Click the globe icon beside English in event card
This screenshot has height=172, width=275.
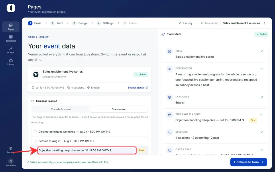pos(89,88)
